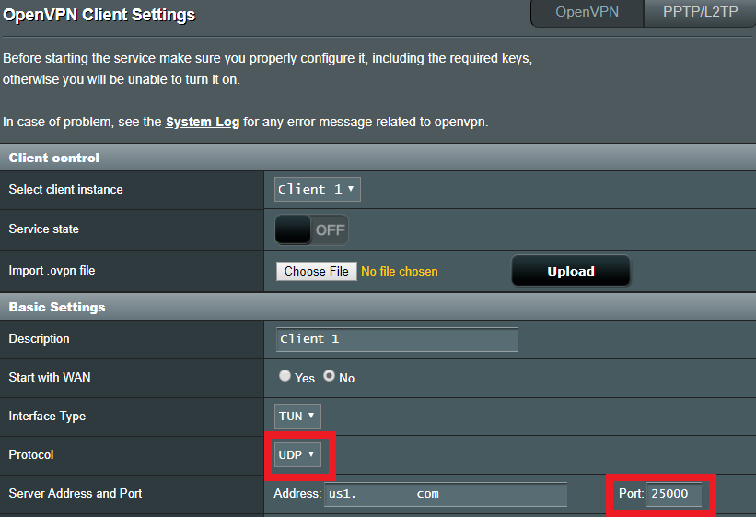
Task: Click the server Address input field
Action: (x=446, y=494)
